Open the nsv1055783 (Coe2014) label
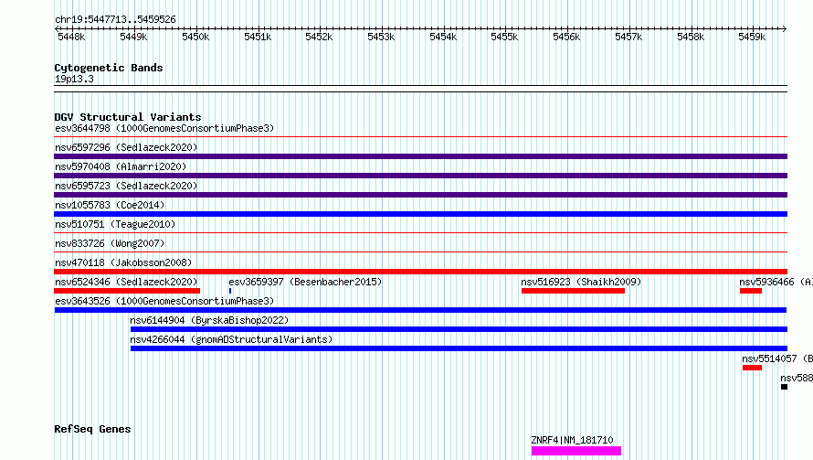Screen dimensions: 813x460 [x=110, y=205]
